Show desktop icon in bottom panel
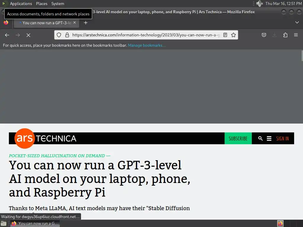Viewport: 303px width, 227px height. point(4,223)
